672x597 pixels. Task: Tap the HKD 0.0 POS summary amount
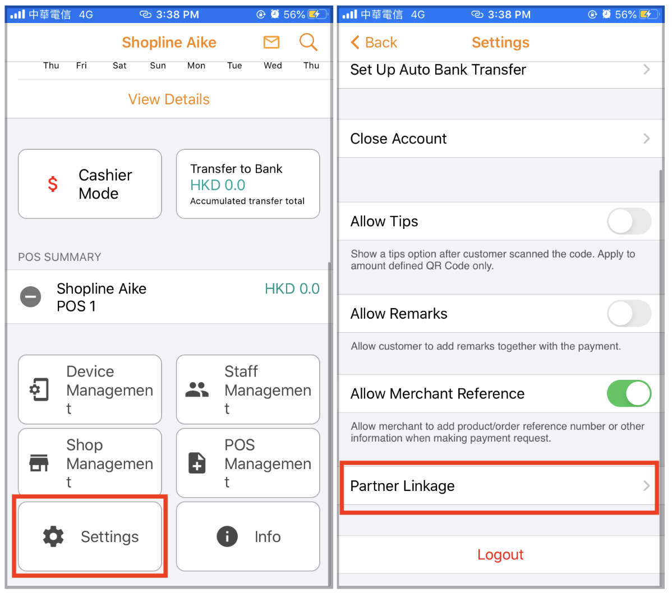coord(292,289)
